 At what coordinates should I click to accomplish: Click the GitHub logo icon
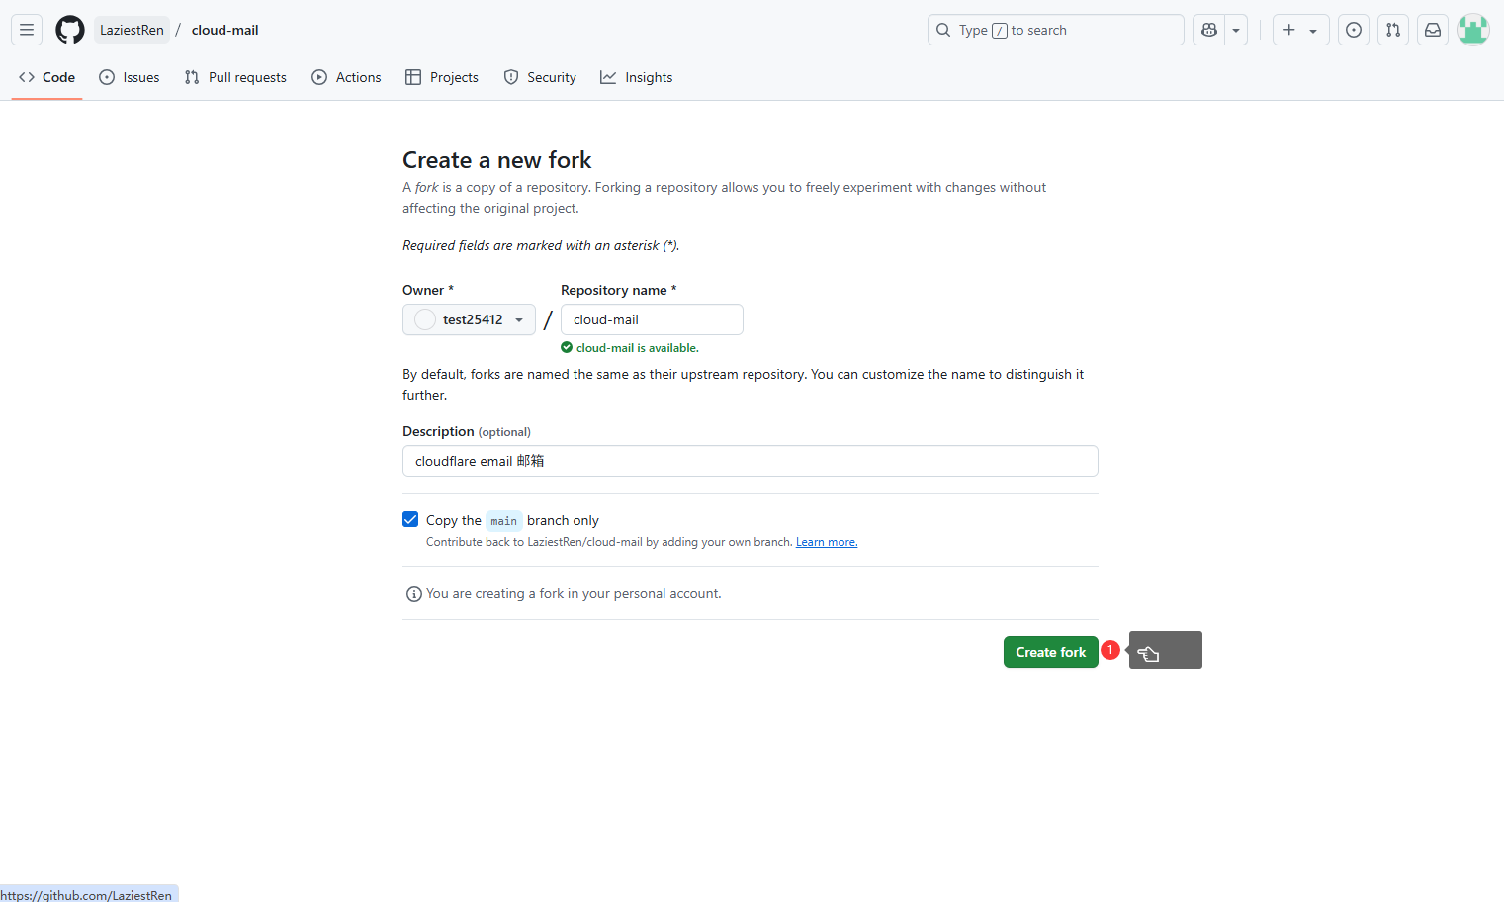tap(70, 30)
